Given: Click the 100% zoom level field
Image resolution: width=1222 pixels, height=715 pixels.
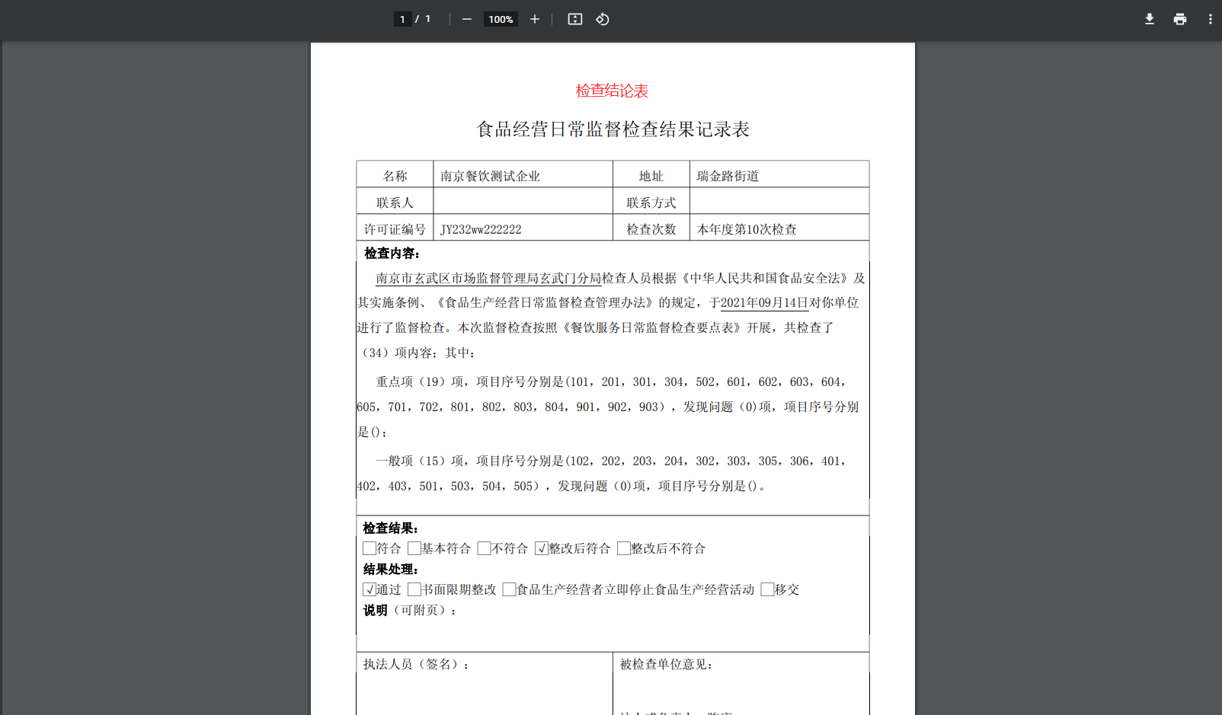Looking at the screenshot, I should (x=501, y=19).
